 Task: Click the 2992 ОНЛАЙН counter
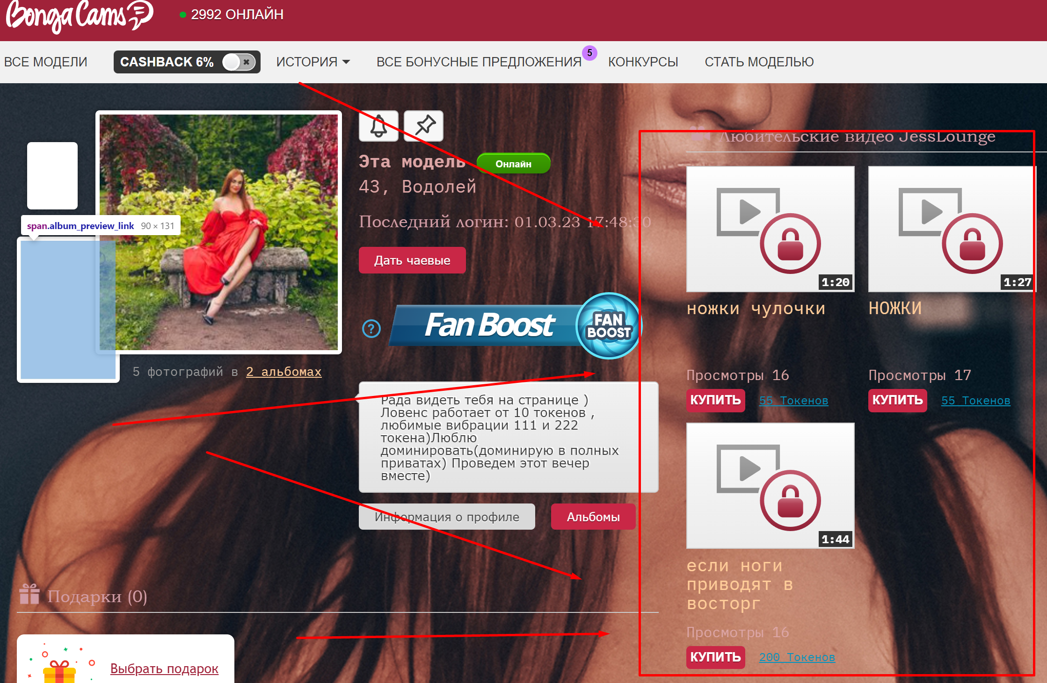click(x=232, y=14)
